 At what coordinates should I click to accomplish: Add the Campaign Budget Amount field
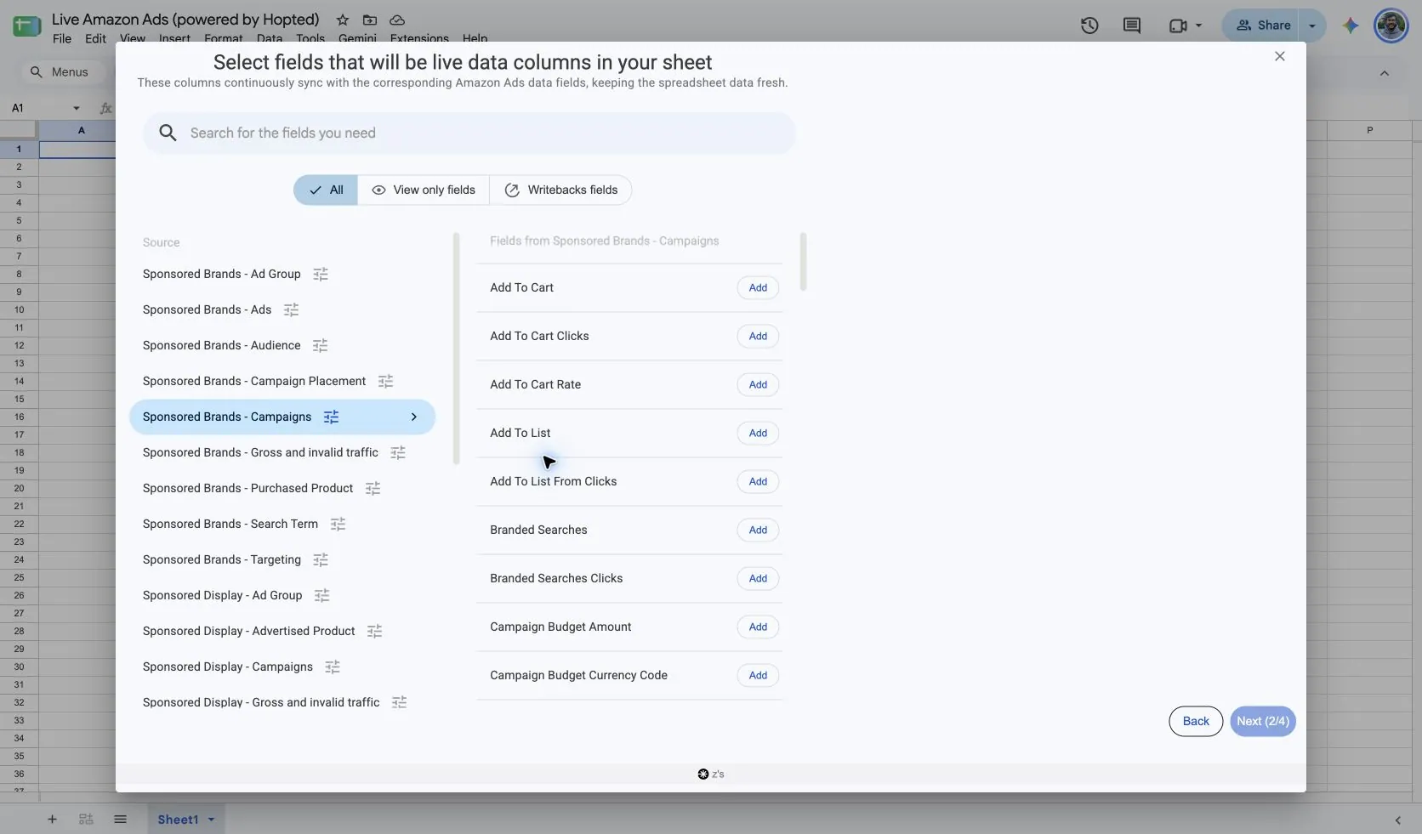pos(758,627)
